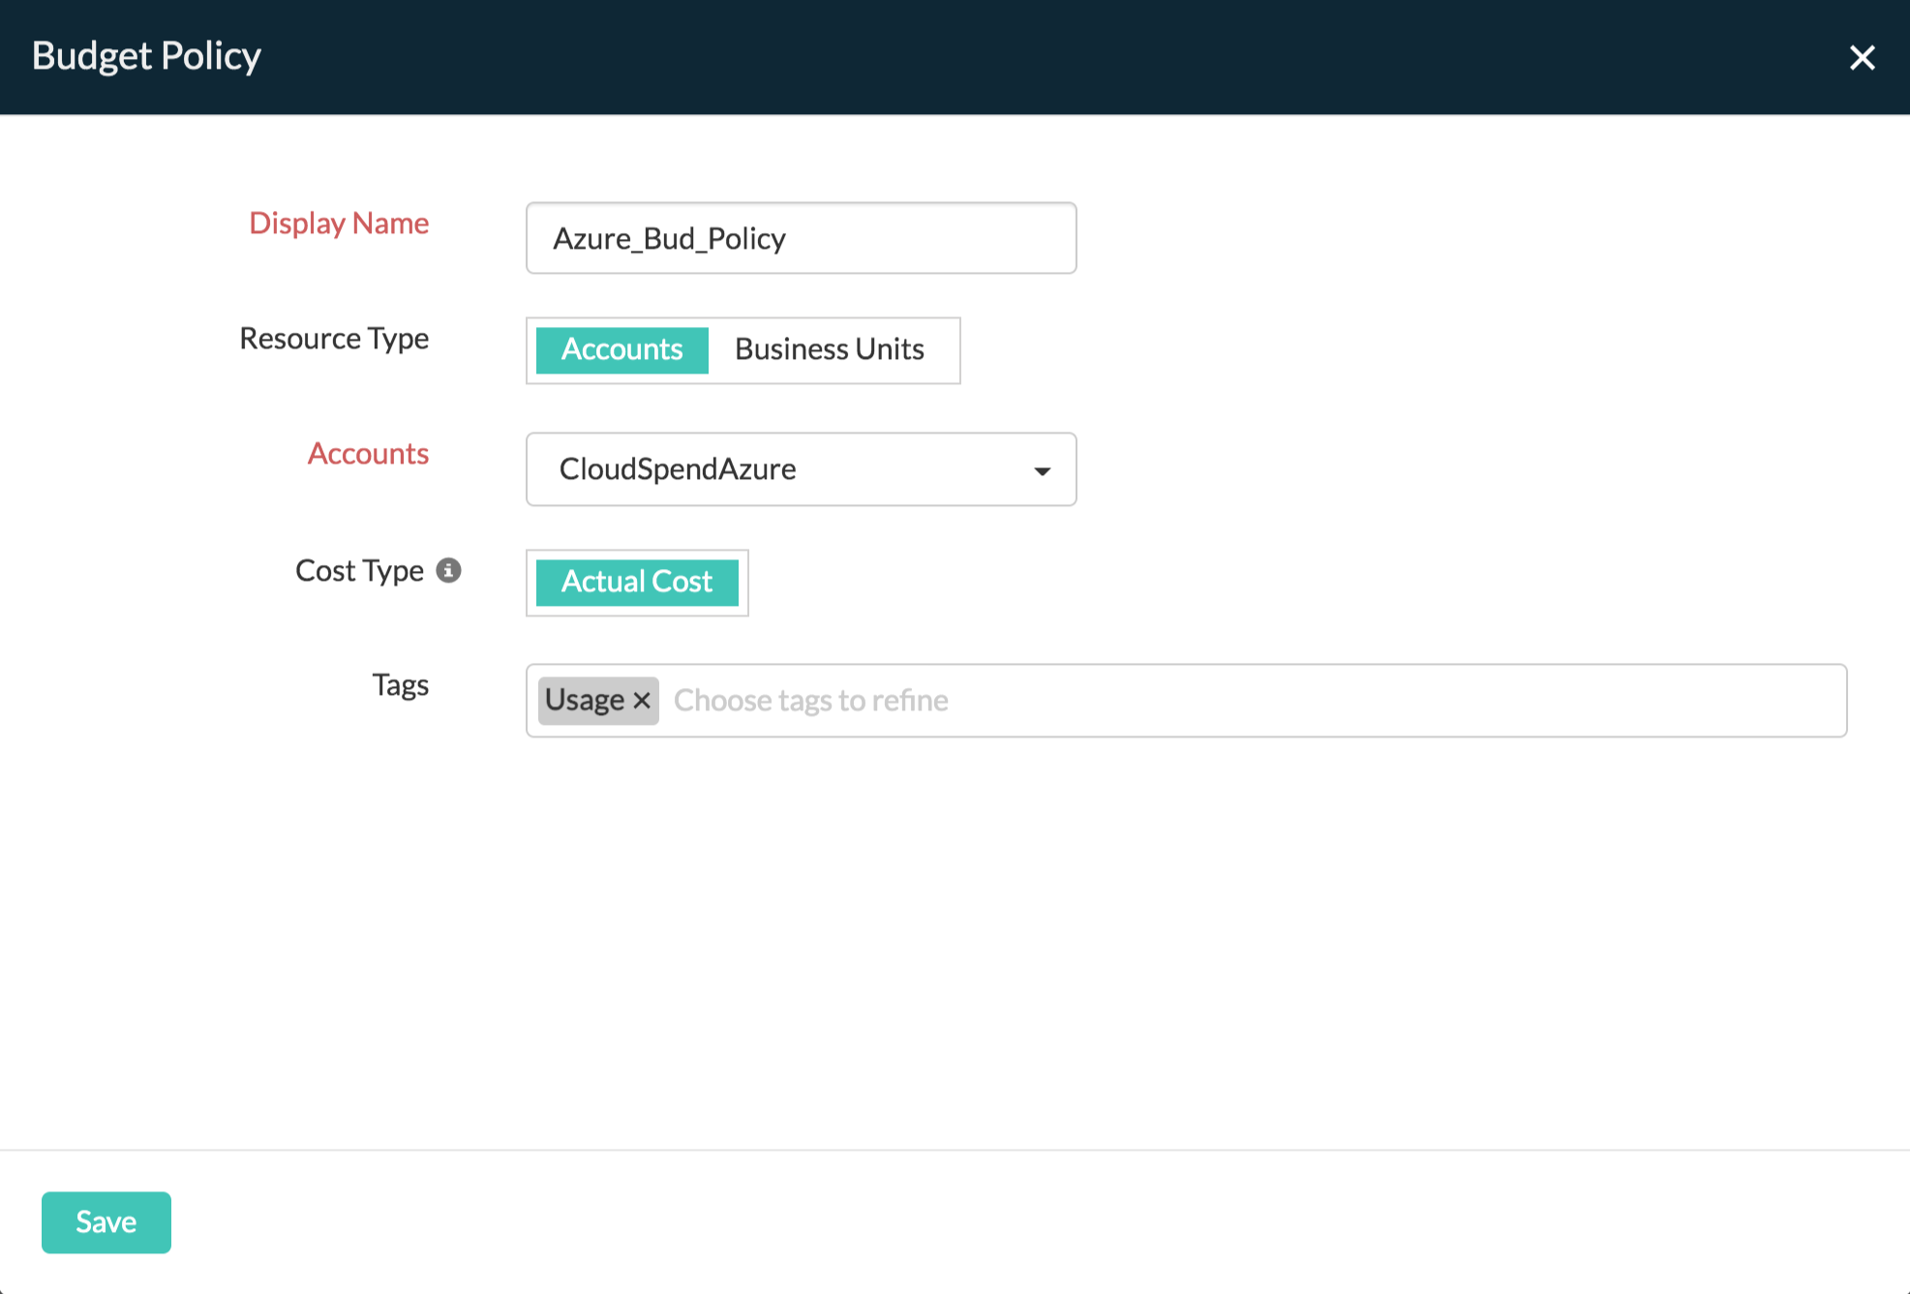Viewport: 1910px width, 1294px height.
Task: Close the Budget Policy dialog
Action: 1862,57
